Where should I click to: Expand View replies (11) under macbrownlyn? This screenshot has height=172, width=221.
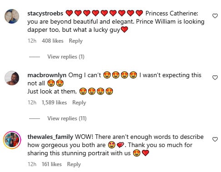point(67,118)
